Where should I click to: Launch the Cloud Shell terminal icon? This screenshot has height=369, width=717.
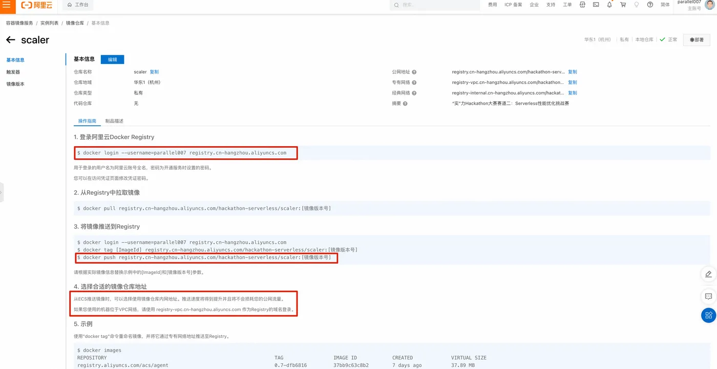[x=596, y=5]
